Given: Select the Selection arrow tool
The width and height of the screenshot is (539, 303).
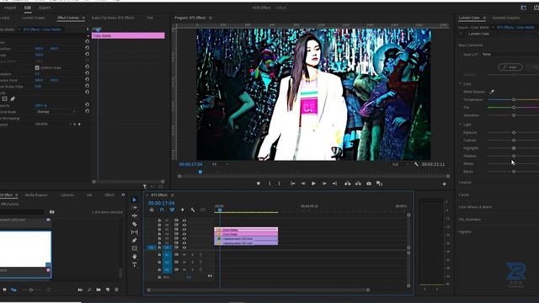Looking at the screenshot, I should (135, 199).
